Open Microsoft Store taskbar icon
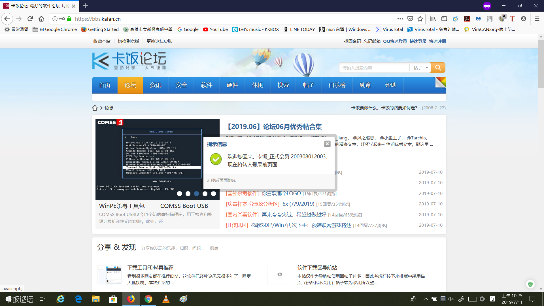Screen dimensions: 544x306 click(x=113, y=299)
